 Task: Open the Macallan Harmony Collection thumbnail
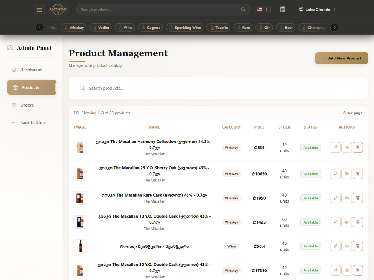[80, 147]
